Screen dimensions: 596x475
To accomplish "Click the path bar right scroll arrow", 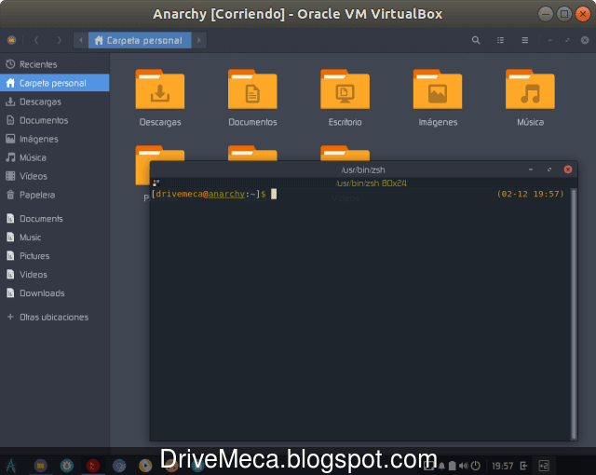I will [x=198, y=40].
